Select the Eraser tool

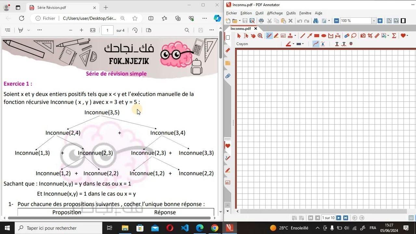click(x=347, y=36)
